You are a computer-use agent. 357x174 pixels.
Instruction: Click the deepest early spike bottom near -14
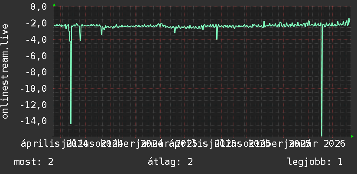(71, 123)
